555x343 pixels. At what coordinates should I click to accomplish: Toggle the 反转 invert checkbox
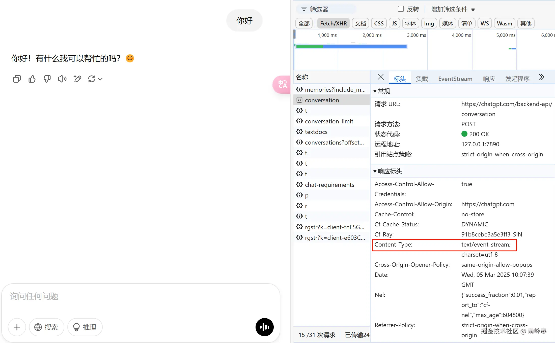[x=401, y=9]
